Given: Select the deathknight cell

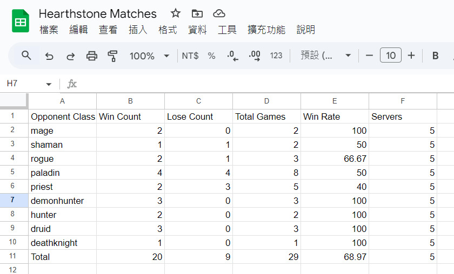Looking at the screenshot, I should coord(62,243).
